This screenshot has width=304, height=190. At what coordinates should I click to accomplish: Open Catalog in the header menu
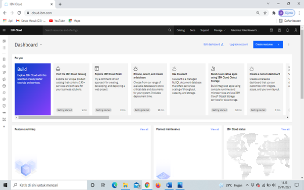click(180, 30)
